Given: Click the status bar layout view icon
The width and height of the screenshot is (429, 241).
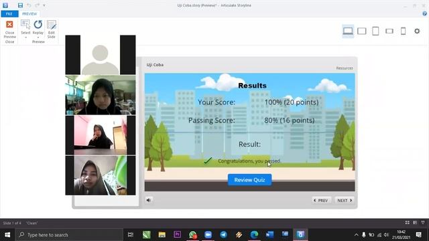Looking at the screenshot, I should click(x=415, y=223).
